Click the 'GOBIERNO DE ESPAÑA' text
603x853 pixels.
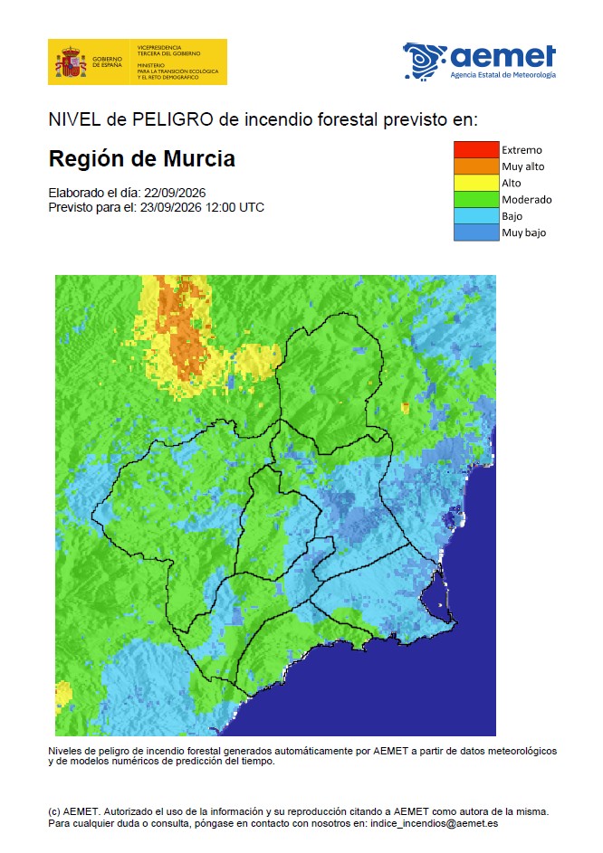click(108, 62)
